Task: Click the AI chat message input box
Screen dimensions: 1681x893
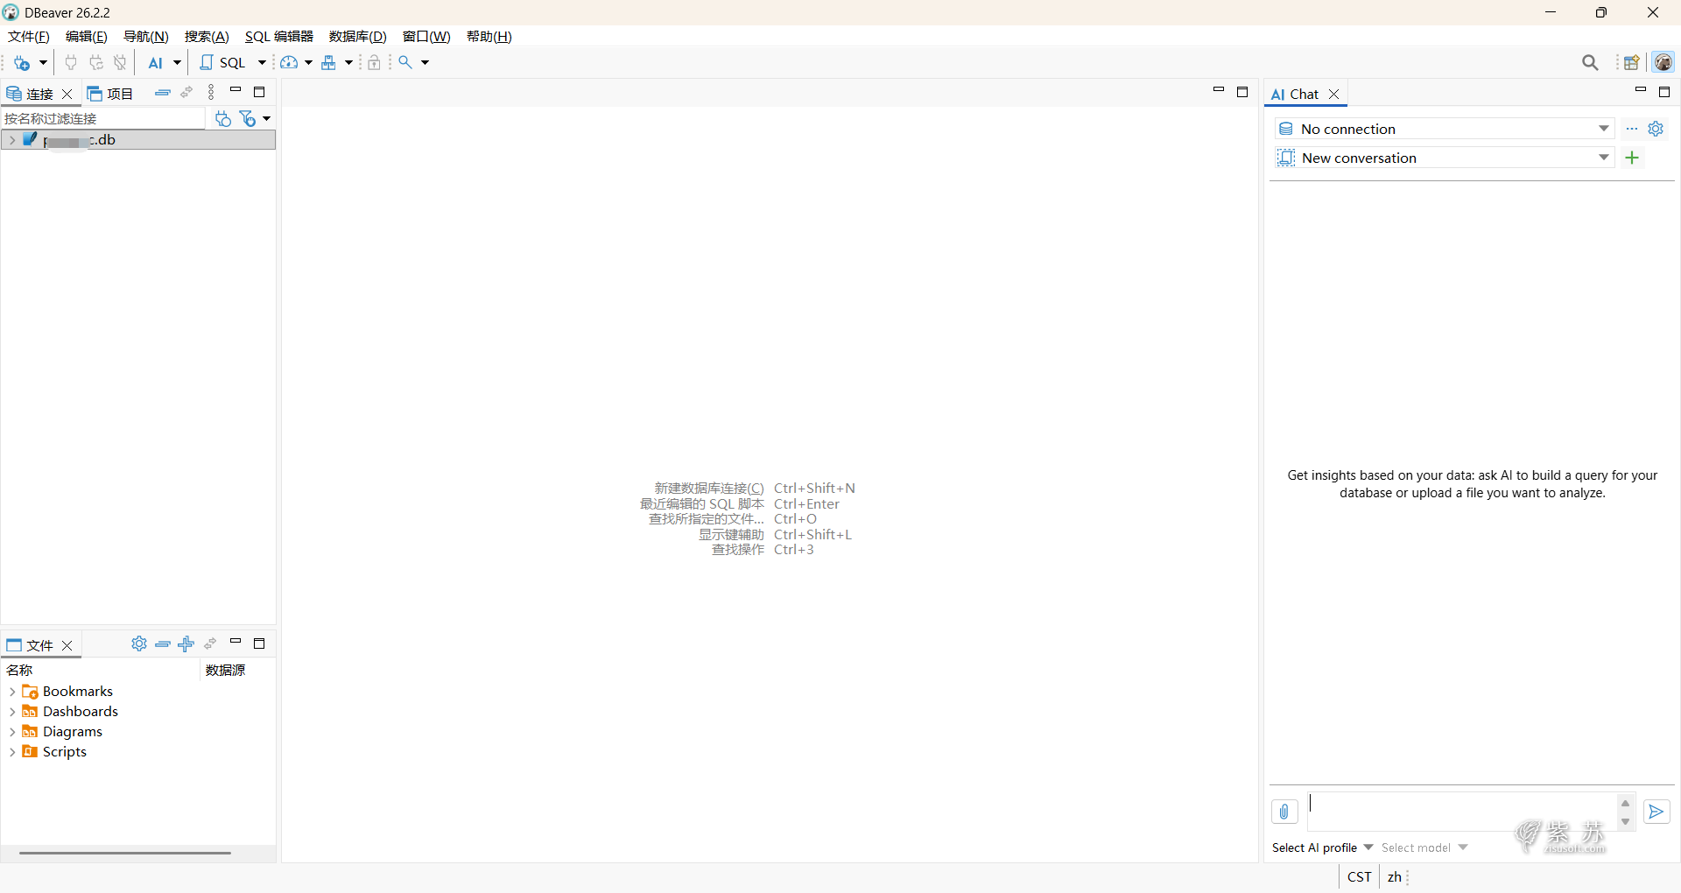Action: [1462, 812]
